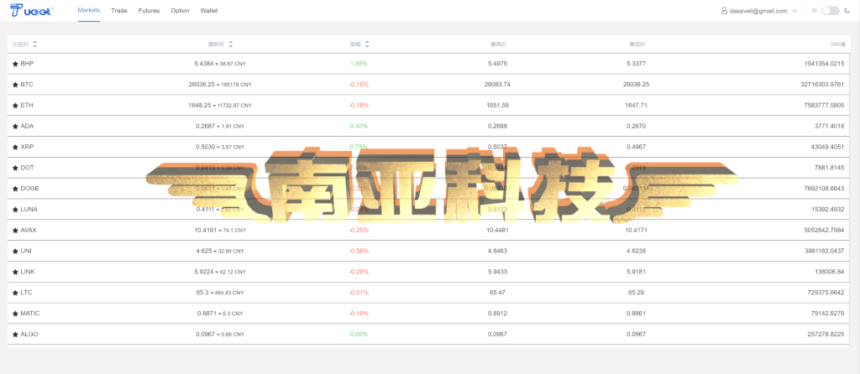
Task: Toggle favorite star for DOT
Action: [15, 168]
